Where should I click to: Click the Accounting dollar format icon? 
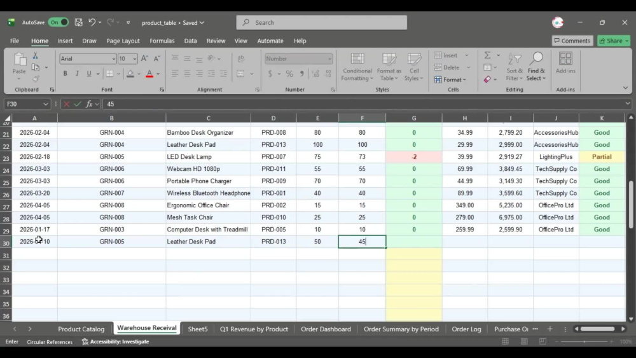[x=270, y=73]
